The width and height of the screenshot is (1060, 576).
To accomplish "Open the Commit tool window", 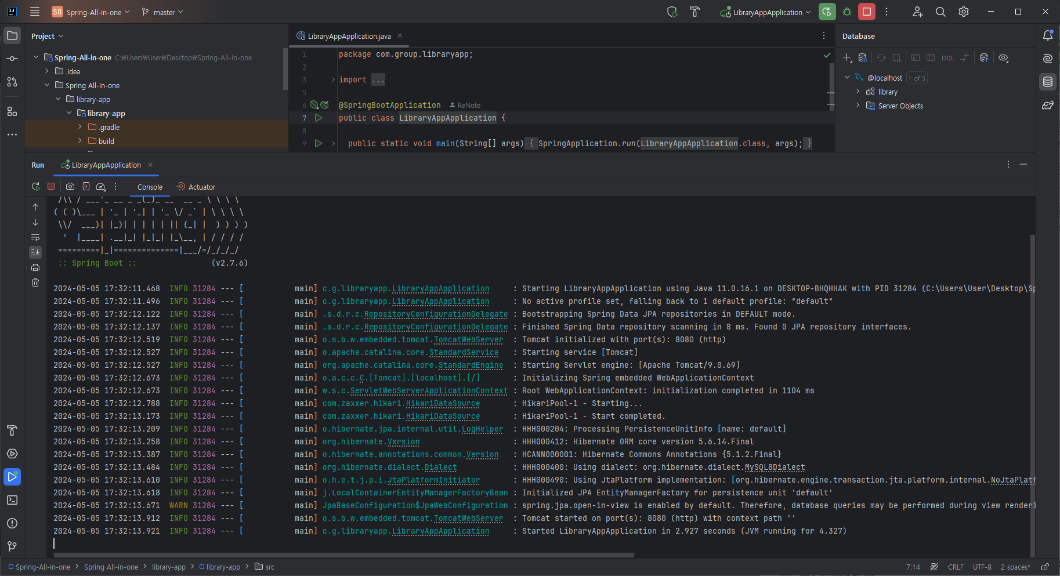I will pyautogui.click(x=12, y=59).
